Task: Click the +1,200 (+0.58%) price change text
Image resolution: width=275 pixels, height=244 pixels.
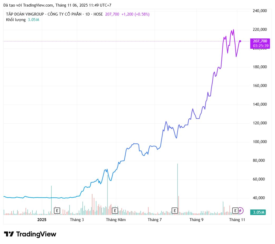Action: [135, 14]
